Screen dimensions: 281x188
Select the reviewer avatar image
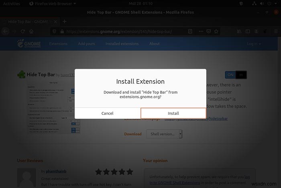(26, 178)
